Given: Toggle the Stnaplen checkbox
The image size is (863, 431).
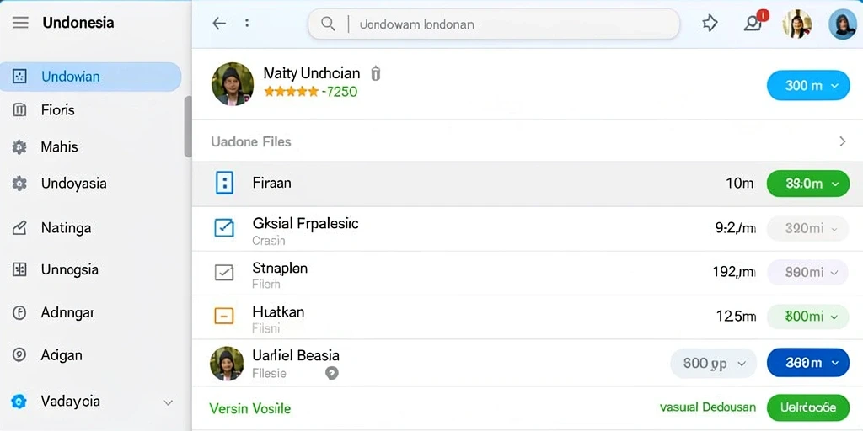Looking at the screenshot, I should 224,272.
